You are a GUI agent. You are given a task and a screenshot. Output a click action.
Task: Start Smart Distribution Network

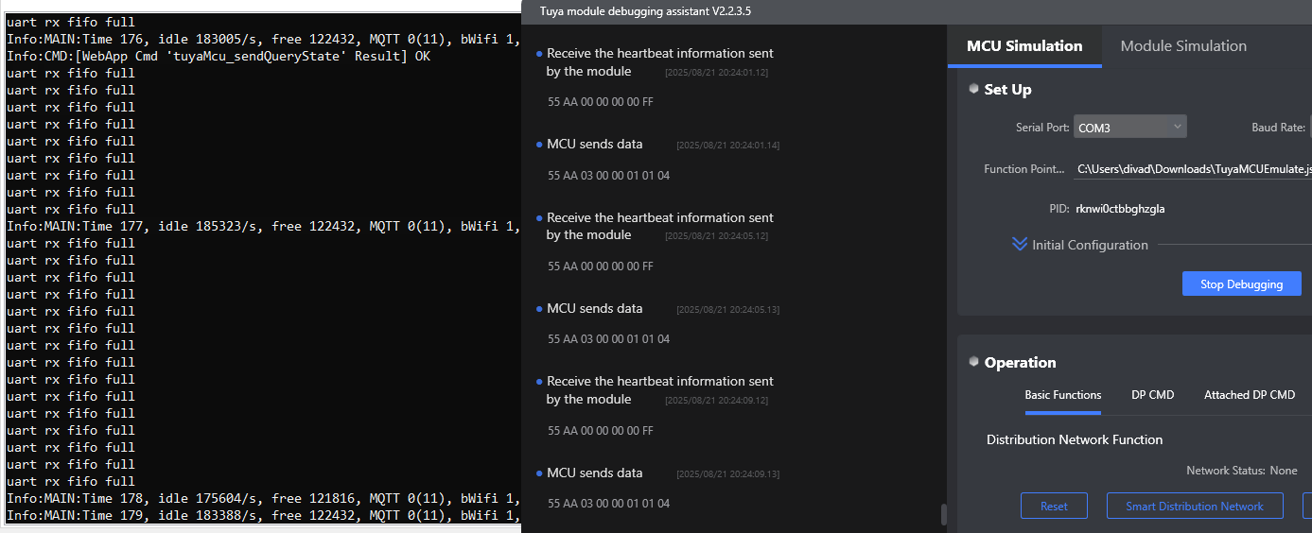click(1194, 506)
